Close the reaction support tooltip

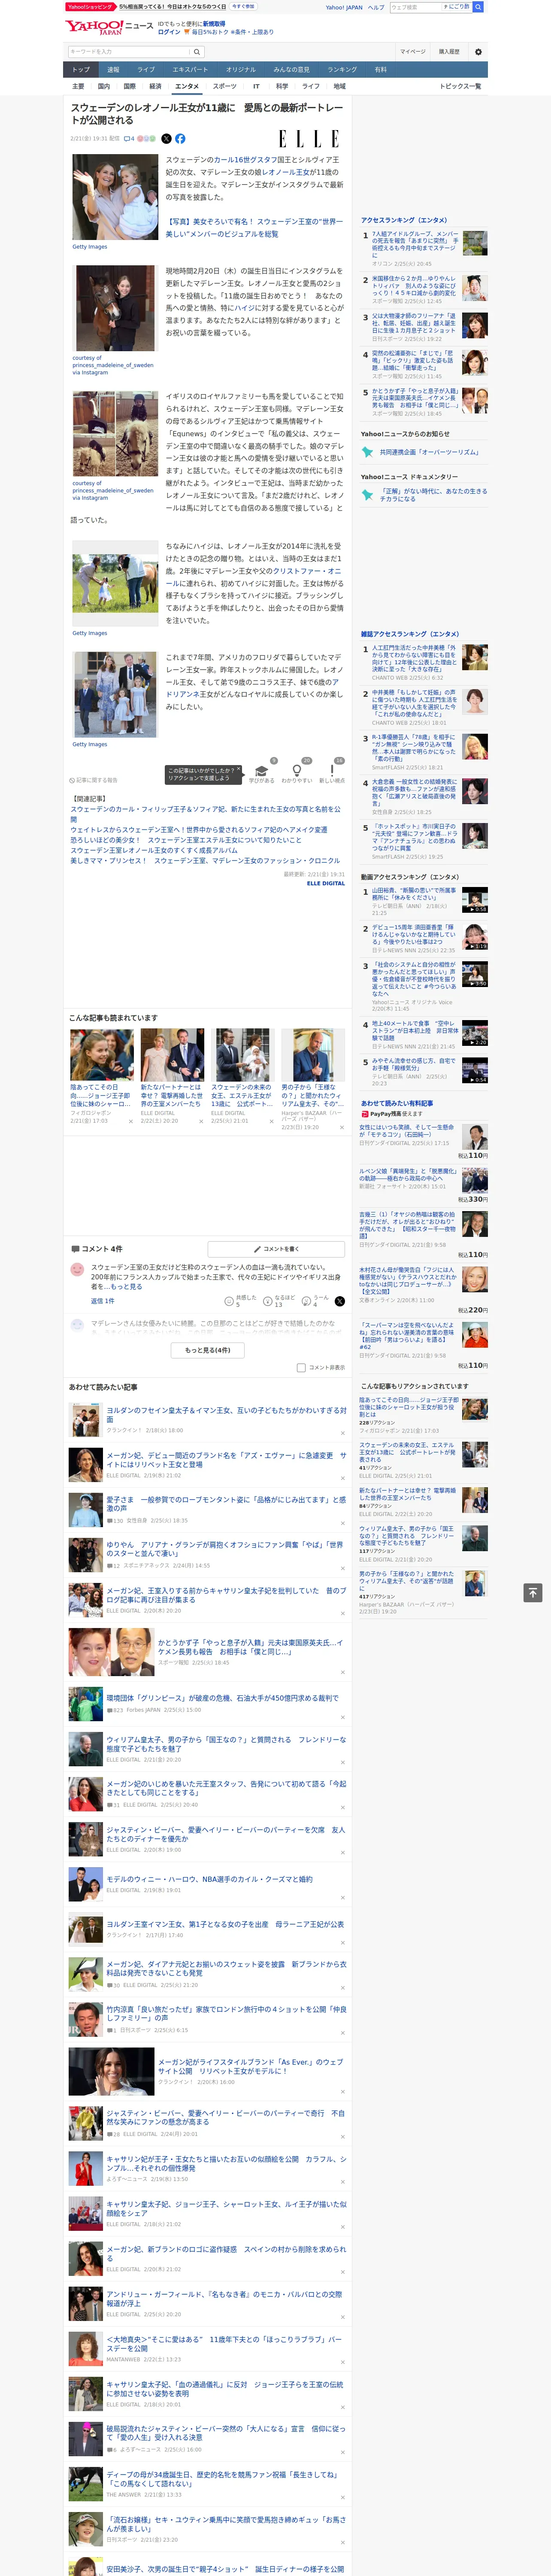[239, 770]
